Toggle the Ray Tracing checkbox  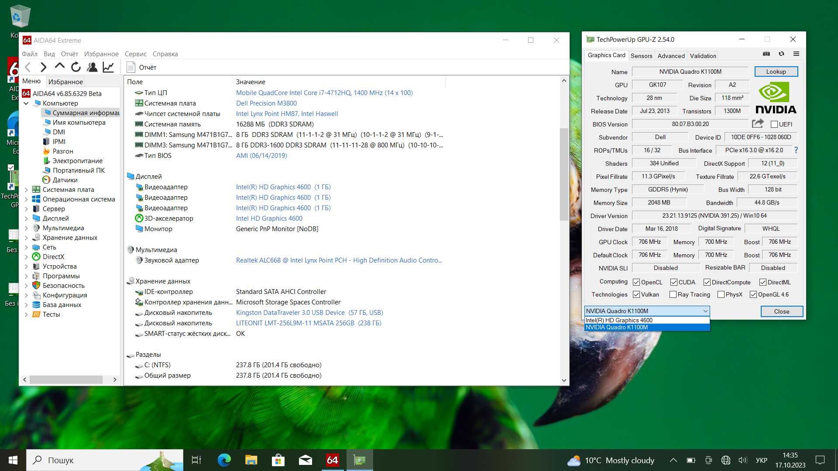pyautogui.click(x=673, y=294)
